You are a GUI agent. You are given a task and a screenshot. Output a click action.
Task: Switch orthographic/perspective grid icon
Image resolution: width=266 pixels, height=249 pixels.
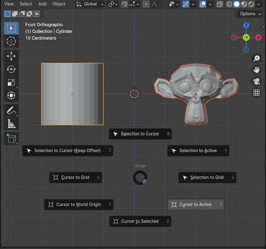pyautogui.click(x=257, y=93)
